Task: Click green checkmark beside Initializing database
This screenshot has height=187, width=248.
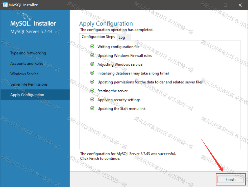Action: (92, 73)
